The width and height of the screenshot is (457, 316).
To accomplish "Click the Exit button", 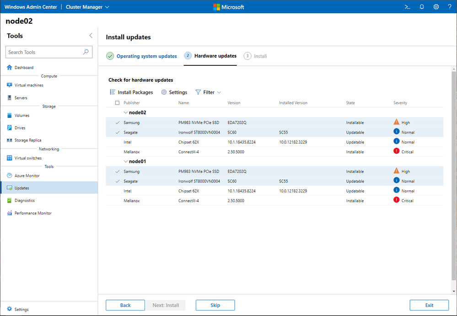I will click(x=429, y=305).
